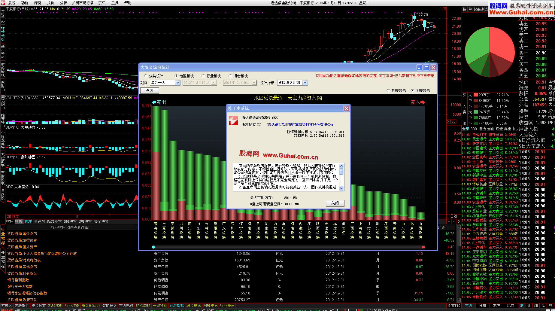Click the 通达信 logo icon in About dialog
The height and width of the screenshot is (311, 555).
[233, 120]
